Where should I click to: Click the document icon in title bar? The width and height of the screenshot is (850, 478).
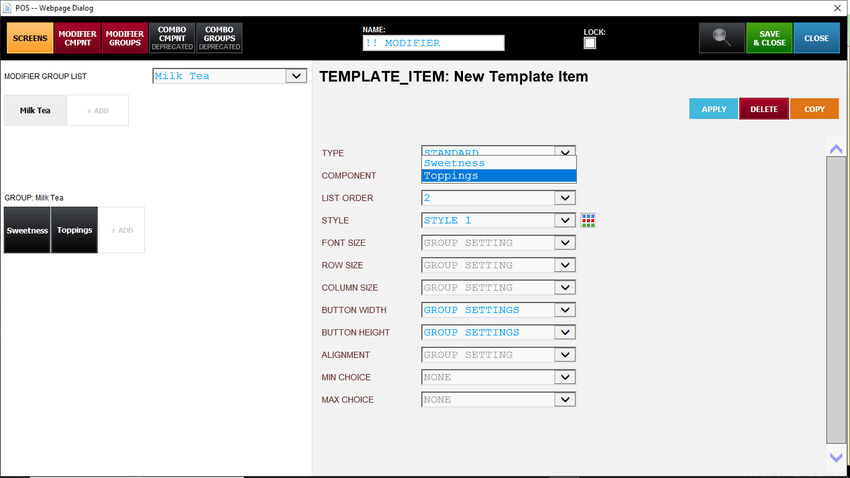7,8
